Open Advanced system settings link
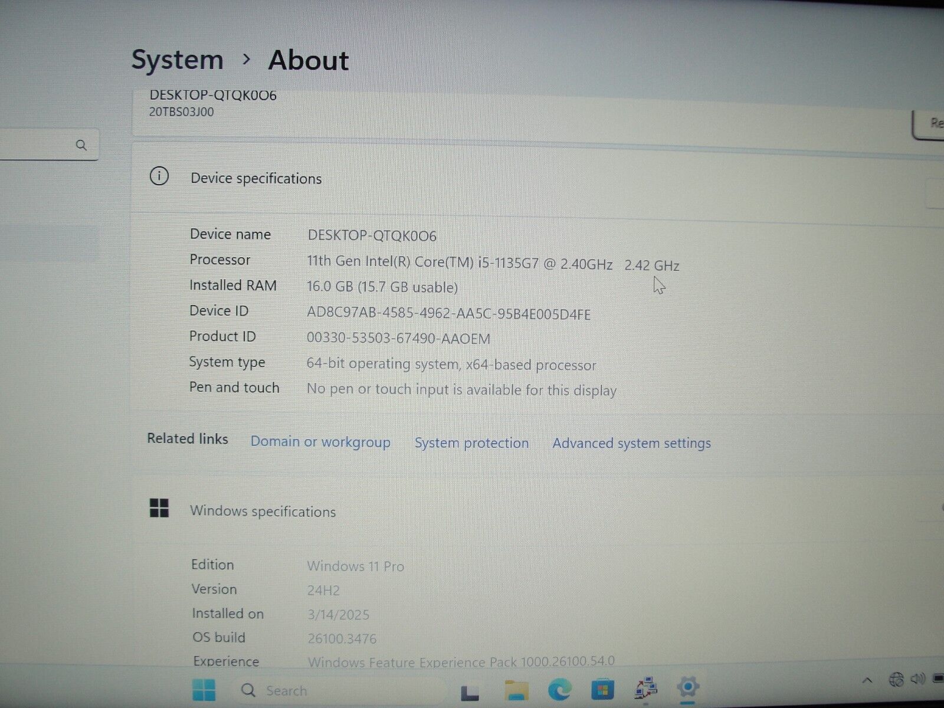Image resolution: width=944 pixels, height=708 pixels. click(x=631, y=443)
